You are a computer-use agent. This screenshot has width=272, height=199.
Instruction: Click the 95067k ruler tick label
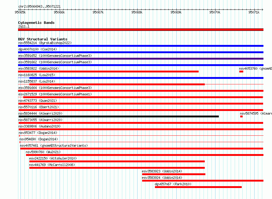[98, 12]
